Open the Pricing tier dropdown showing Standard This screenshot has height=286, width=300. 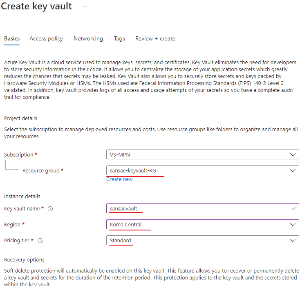click(x=202, y=241)
